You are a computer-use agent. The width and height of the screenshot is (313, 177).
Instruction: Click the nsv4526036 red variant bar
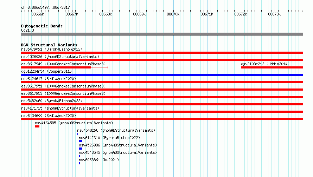tap(162, 60)
